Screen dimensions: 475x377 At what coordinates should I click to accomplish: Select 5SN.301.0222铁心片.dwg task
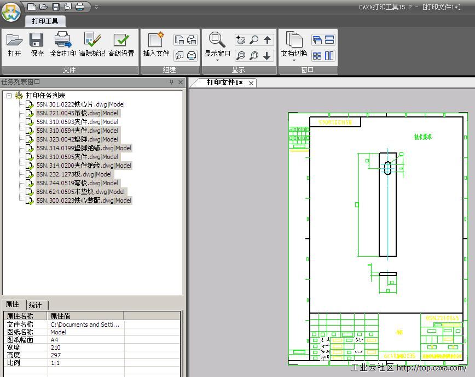(x=80, y=104)
